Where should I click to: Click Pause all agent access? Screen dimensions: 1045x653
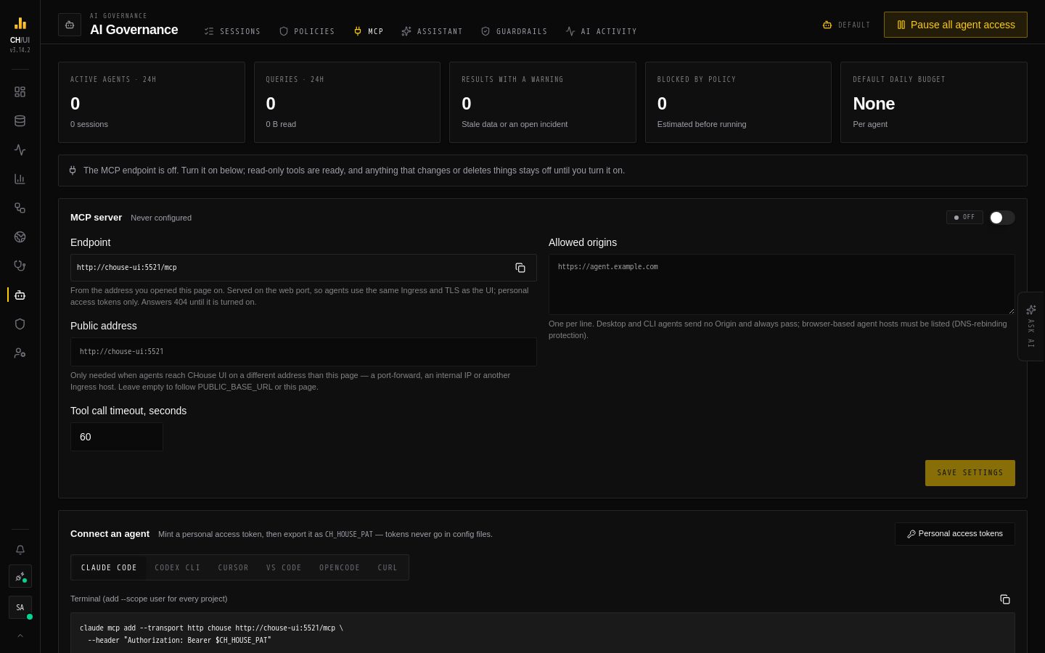(x=956, y=25)
